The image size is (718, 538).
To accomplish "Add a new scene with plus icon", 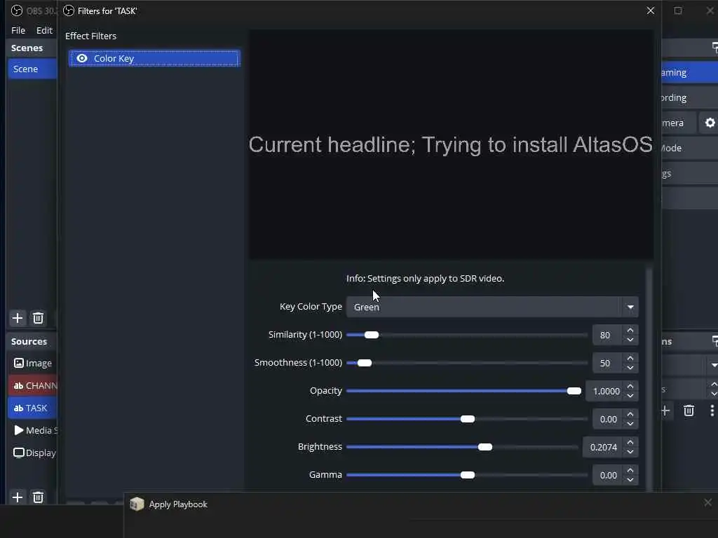I will (18, 318).
